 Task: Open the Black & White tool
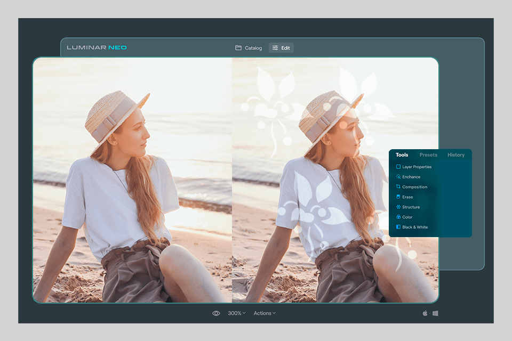pyautogui.click(x=412, y=227)
